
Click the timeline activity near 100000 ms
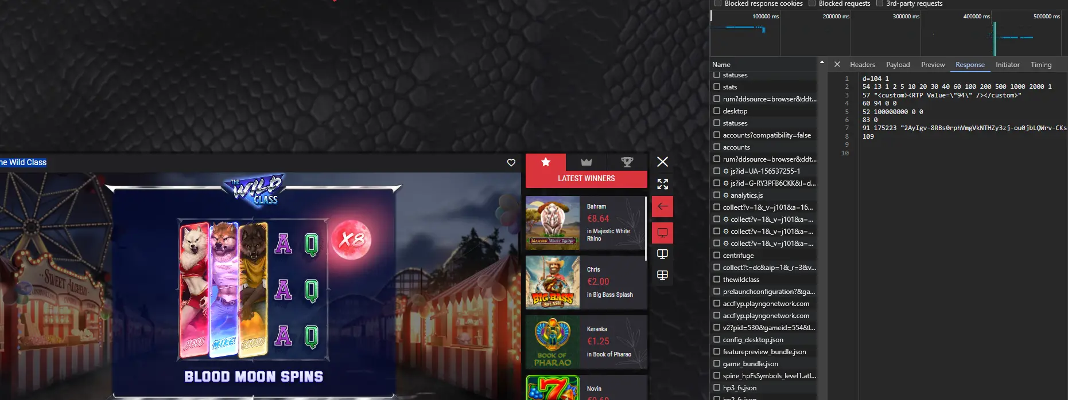pos(763,29)
